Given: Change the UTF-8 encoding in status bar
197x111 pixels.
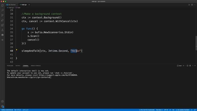Looking at the screenshot, I should pyautogui.click(x=166, y=110).
